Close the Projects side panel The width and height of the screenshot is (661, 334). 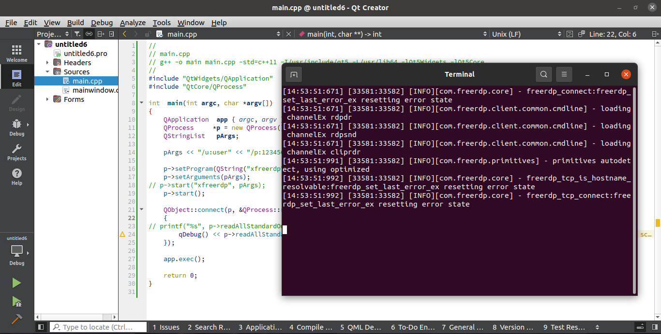[112, 34]
